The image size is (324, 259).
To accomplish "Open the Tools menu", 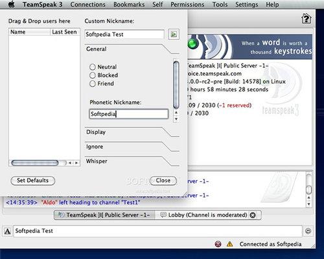I will (220, 5).
